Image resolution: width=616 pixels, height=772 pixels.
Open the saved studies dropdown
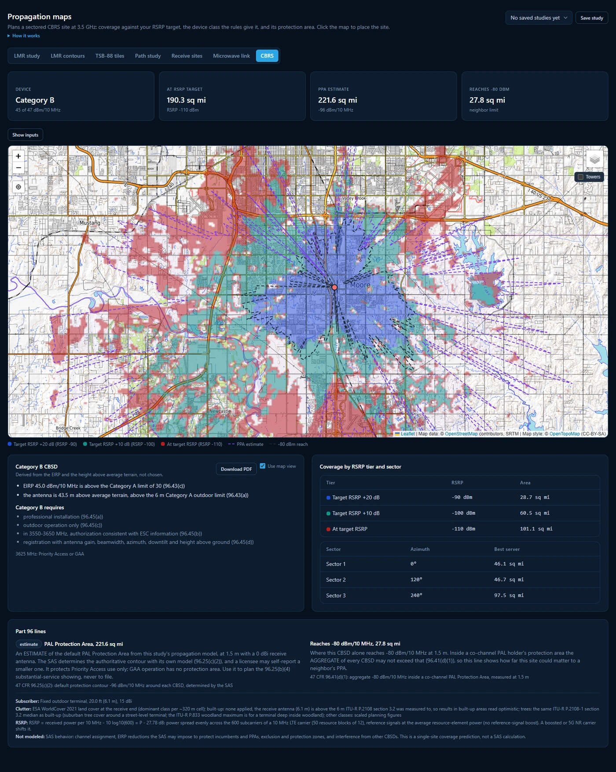click(x=539, y=18)
